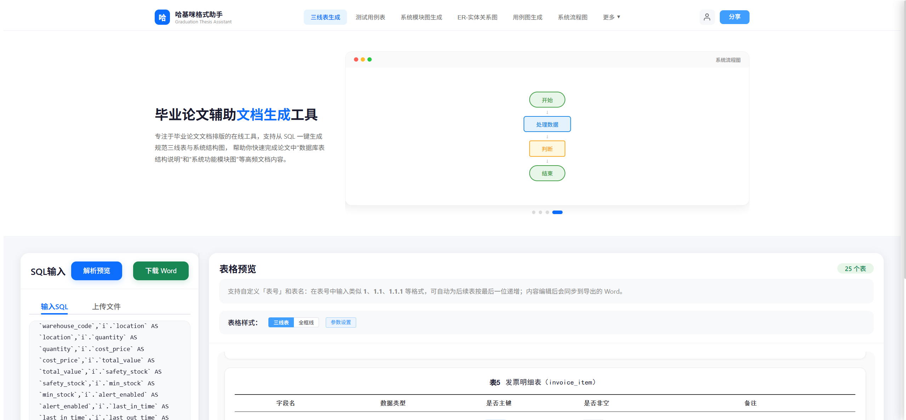
Task: Switch table style to 全框线
Action: 306,322
